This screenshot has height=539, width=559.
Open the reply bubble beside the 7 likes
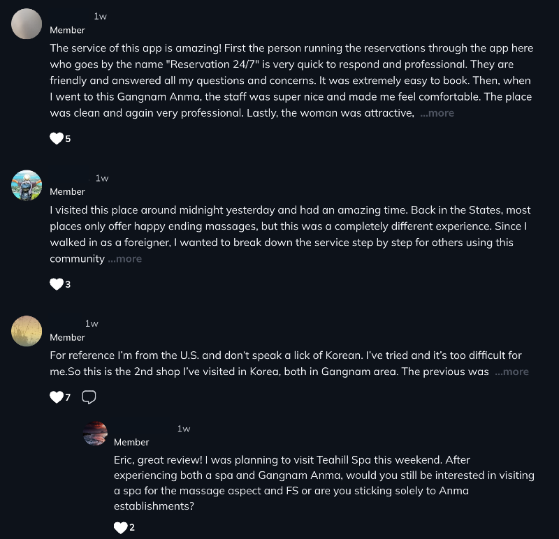click(x=89, y=397)
